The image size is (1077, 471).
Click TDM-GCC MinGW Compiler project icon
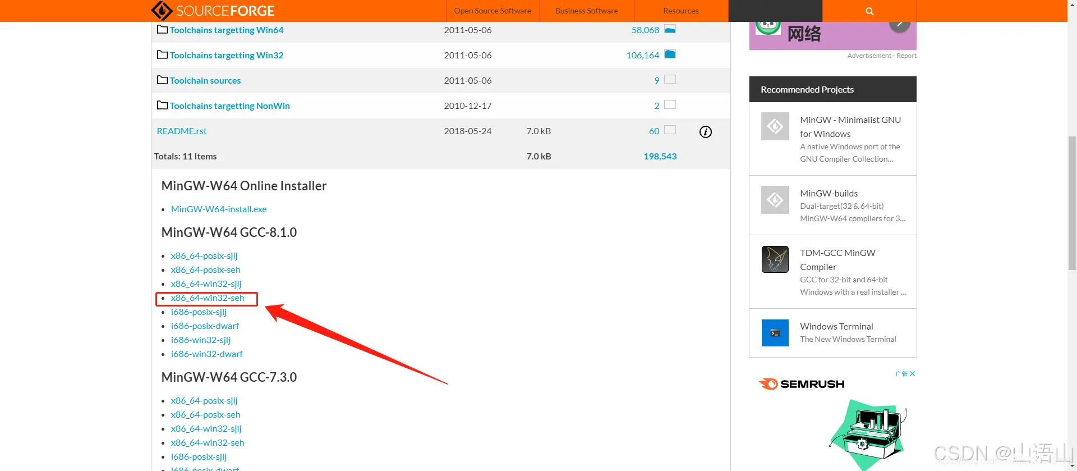[x=775, y=259]
